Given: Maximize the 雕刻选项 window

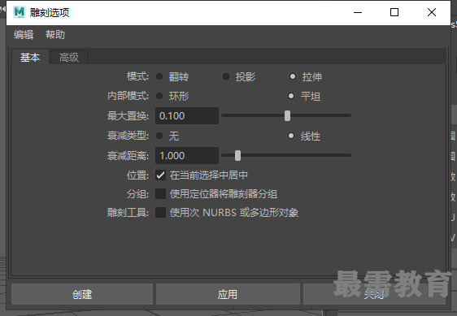Looking at the screenshot, I should (394, 12).
